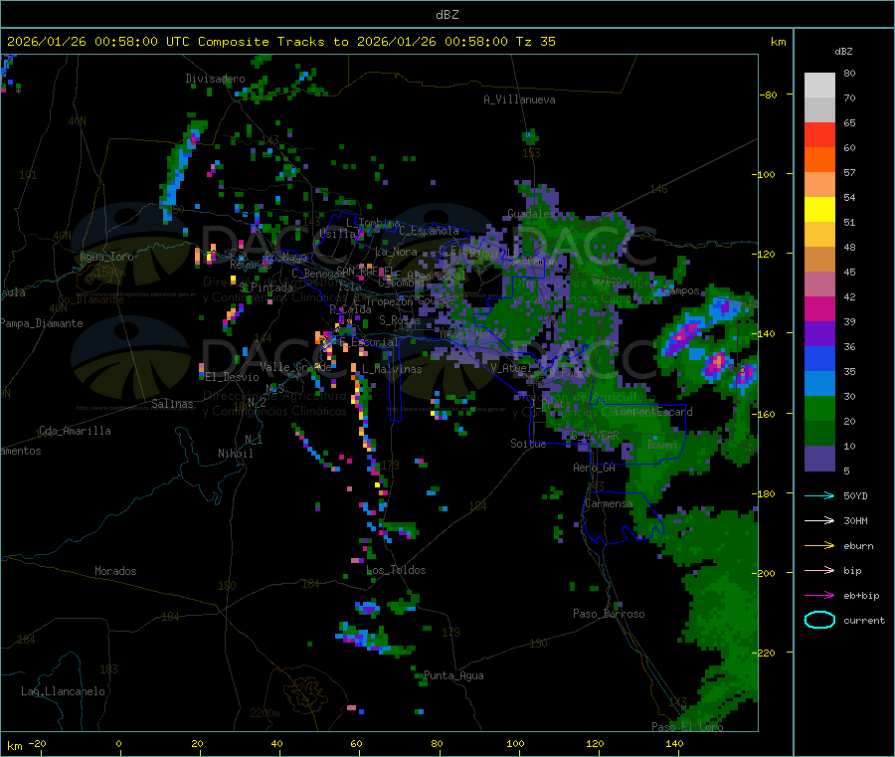
Task: Click the cyan 'current' ellipse in legend
Action: (x=819, y=620)
